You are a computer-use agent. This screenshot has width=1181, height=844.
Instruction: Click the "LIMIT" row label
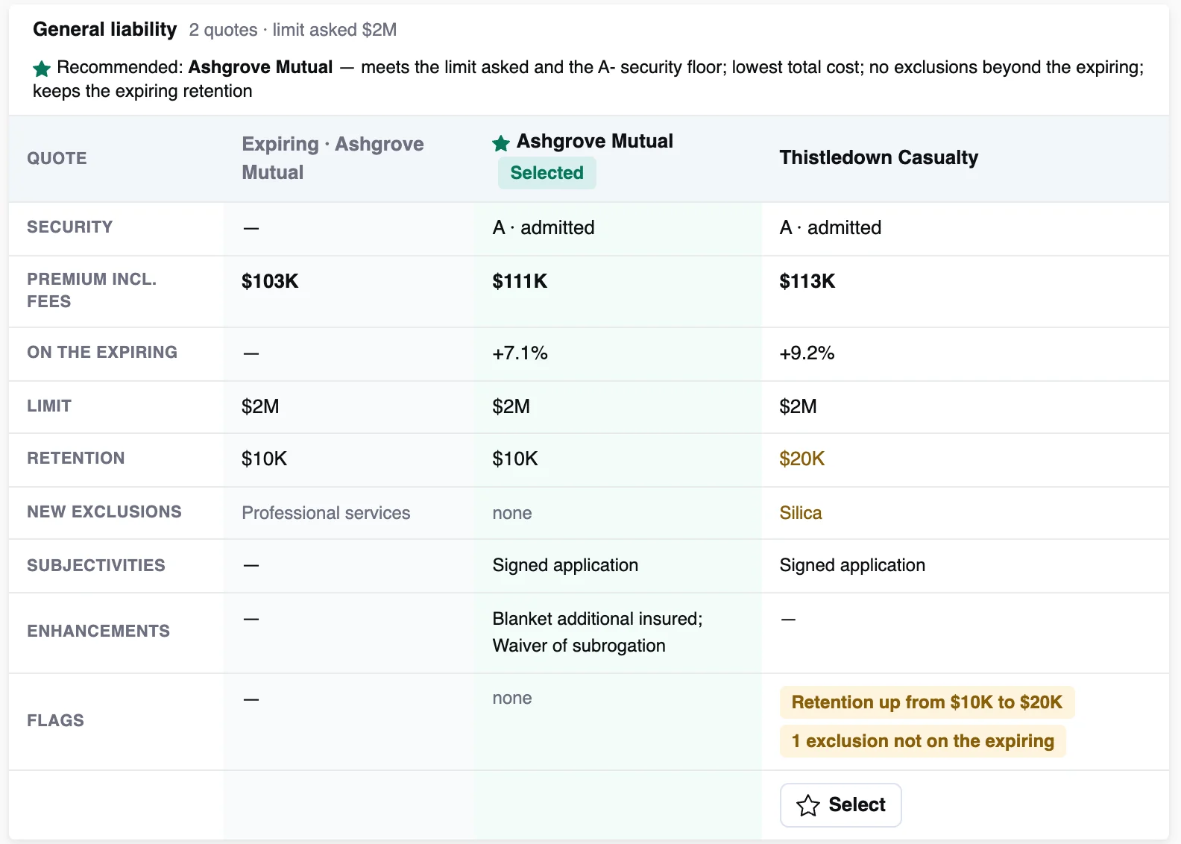(x=49, y=406)
